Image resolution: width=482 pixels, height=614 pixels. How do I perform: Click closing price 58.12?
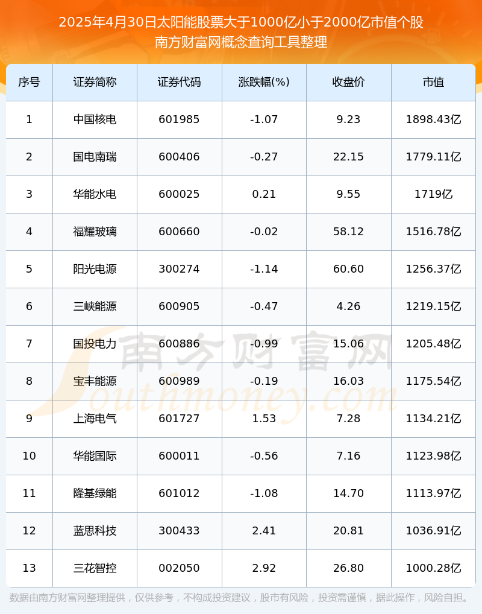pos(349,232)
